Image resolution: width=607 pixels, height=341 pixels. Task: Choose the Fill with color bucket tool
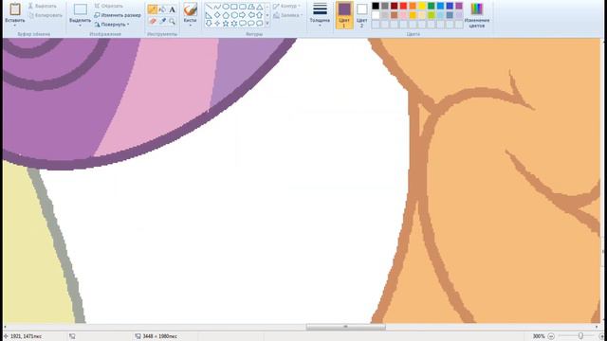(x=162, y=9)
